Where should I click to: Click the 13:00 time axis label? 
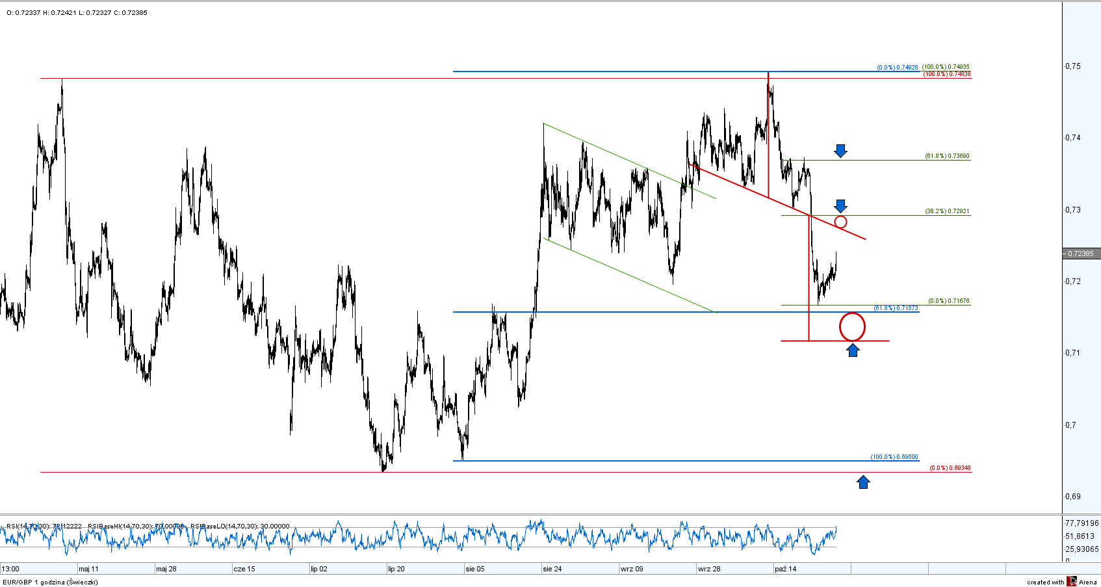point(10,569)
